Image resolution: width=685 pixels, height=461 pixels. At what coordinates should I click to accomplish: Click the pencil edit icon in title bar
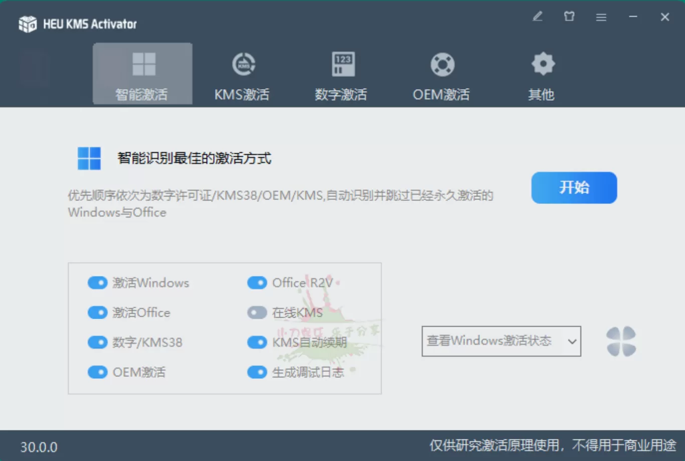[x=538, y=17]
